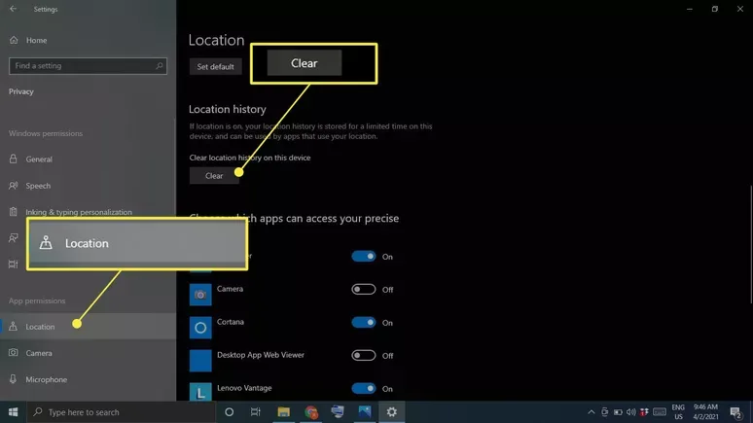Disable Lenovo Vantage location toggle
Image resolution: width=753 pixels, height=423 pixels.
(x=364, y=388)
